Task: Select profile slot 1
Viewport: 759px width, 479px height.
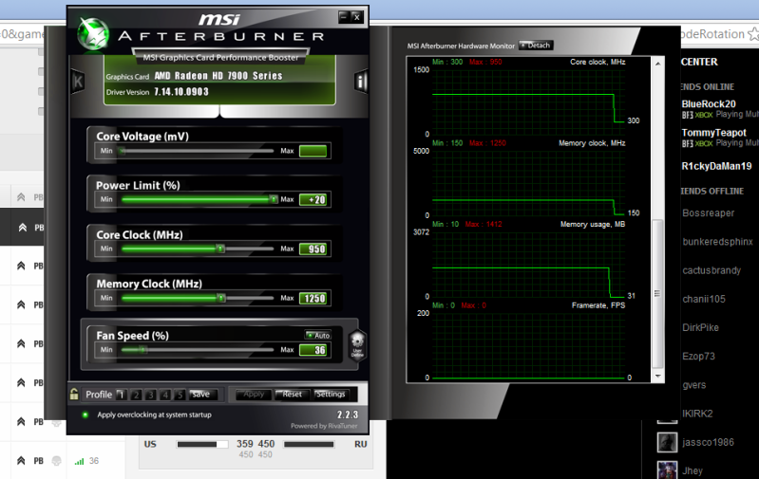Action: pyautogui.click(x=122, y=395)
